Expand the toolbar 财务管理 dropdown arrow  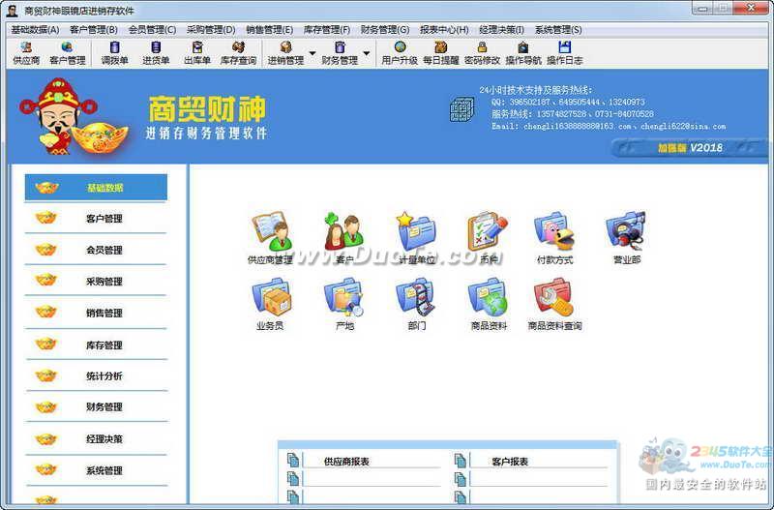[367, 53]
